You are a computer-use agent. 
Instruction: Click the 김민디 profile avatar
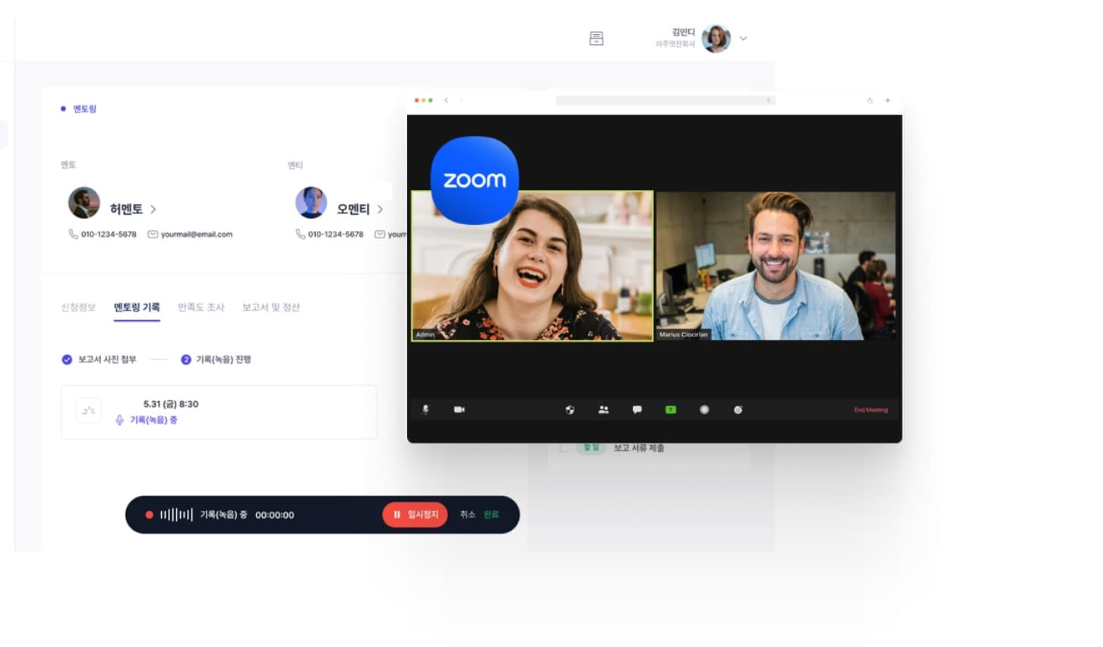[x=716, y=38]
